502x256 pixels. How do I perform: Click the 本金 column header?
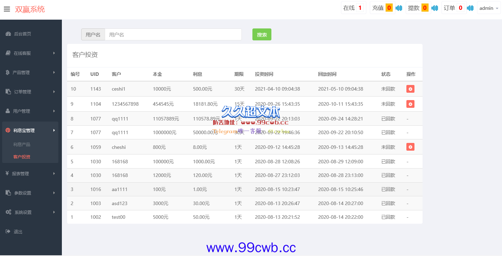[157, 74]
